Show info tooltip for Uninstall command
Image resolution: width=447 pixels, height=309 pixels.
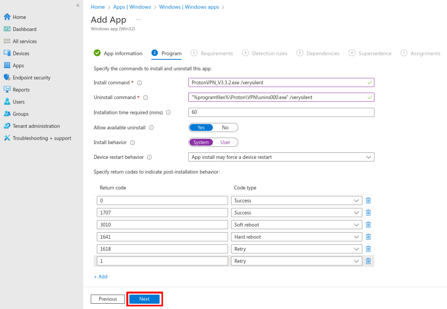tap(146, 98)
